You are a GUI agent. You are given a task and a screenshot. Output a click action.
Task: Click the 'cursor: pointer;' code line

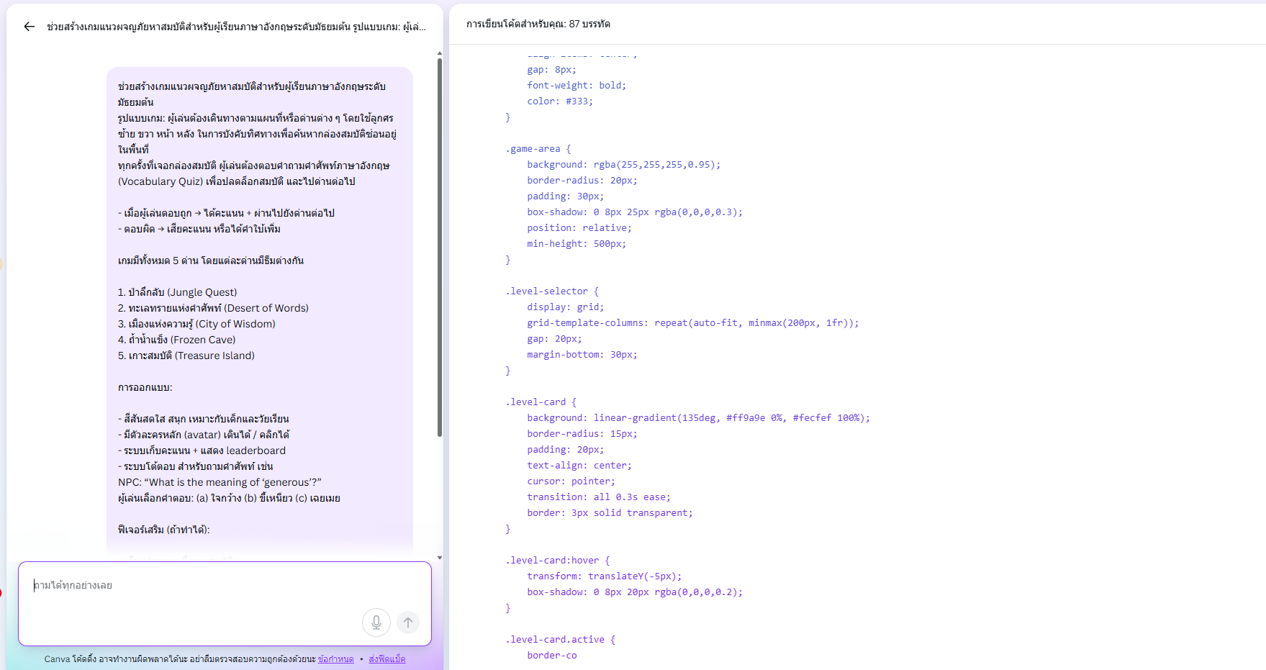tap(571, 481)
